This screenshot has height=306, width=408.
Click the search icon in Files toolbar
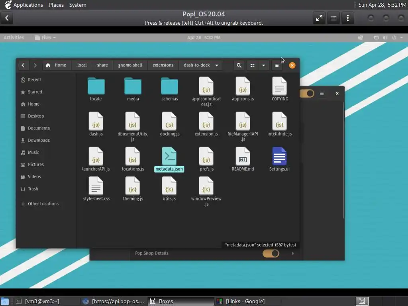pos(239,65)
